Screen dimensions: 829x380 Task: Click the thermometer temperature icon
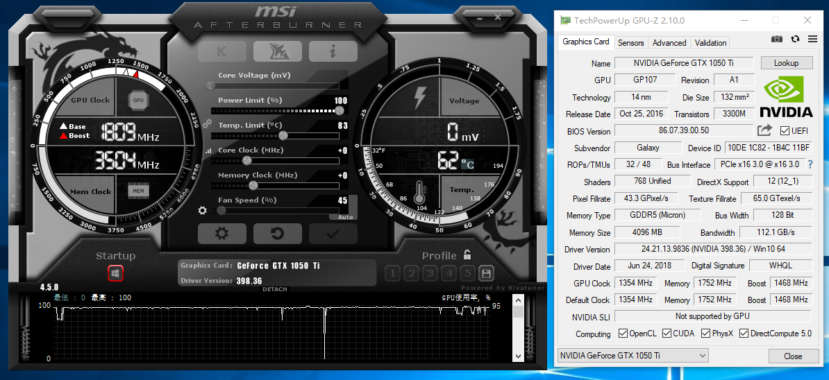tap(420, 193)
